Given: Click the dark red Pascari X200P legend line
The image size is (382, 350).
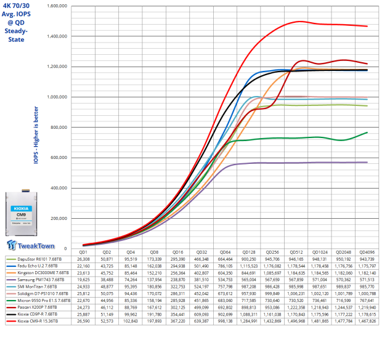Looking at the screenshot, I should (x=11, y=307).
